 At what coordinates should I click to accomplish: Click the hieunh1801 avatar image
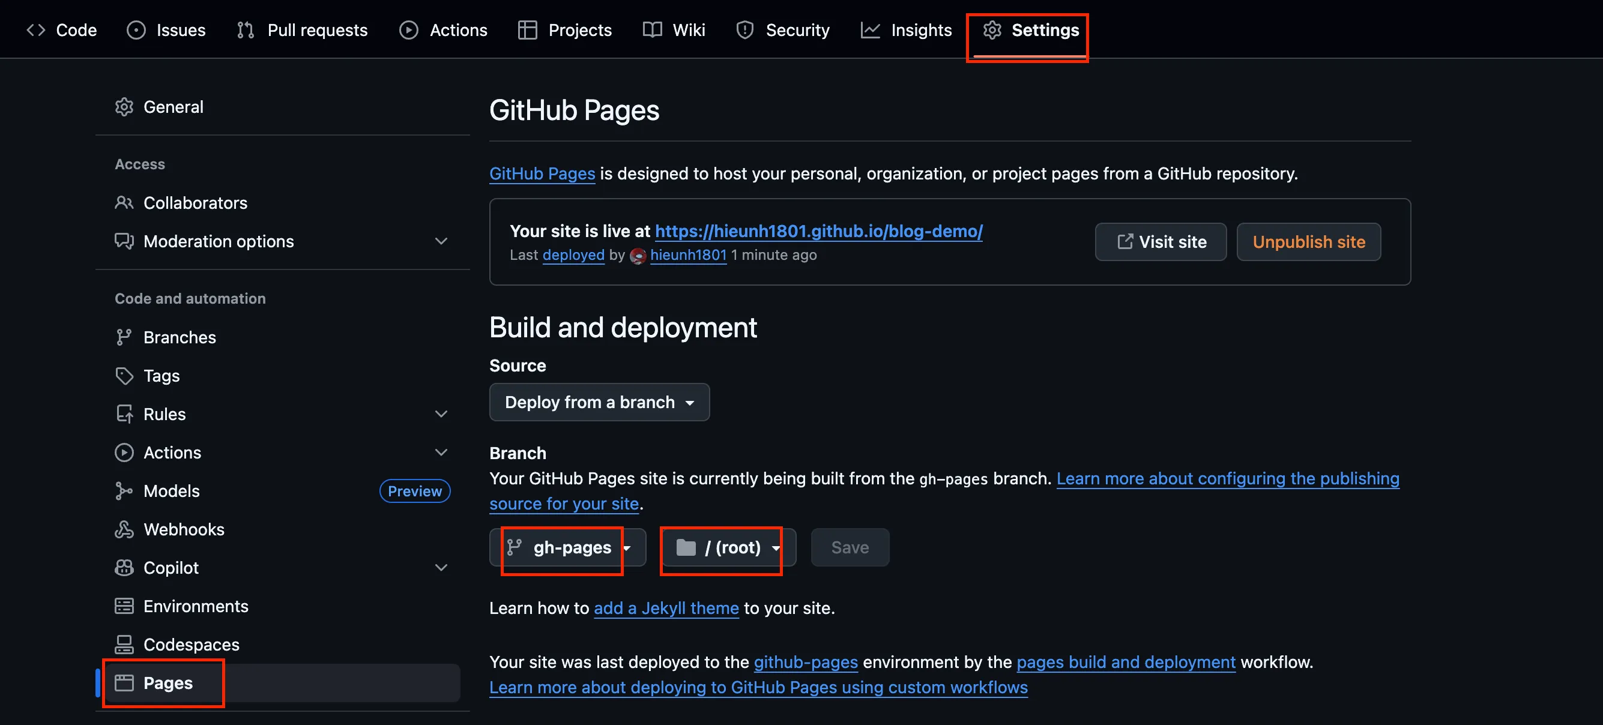(x=638, y=256)
